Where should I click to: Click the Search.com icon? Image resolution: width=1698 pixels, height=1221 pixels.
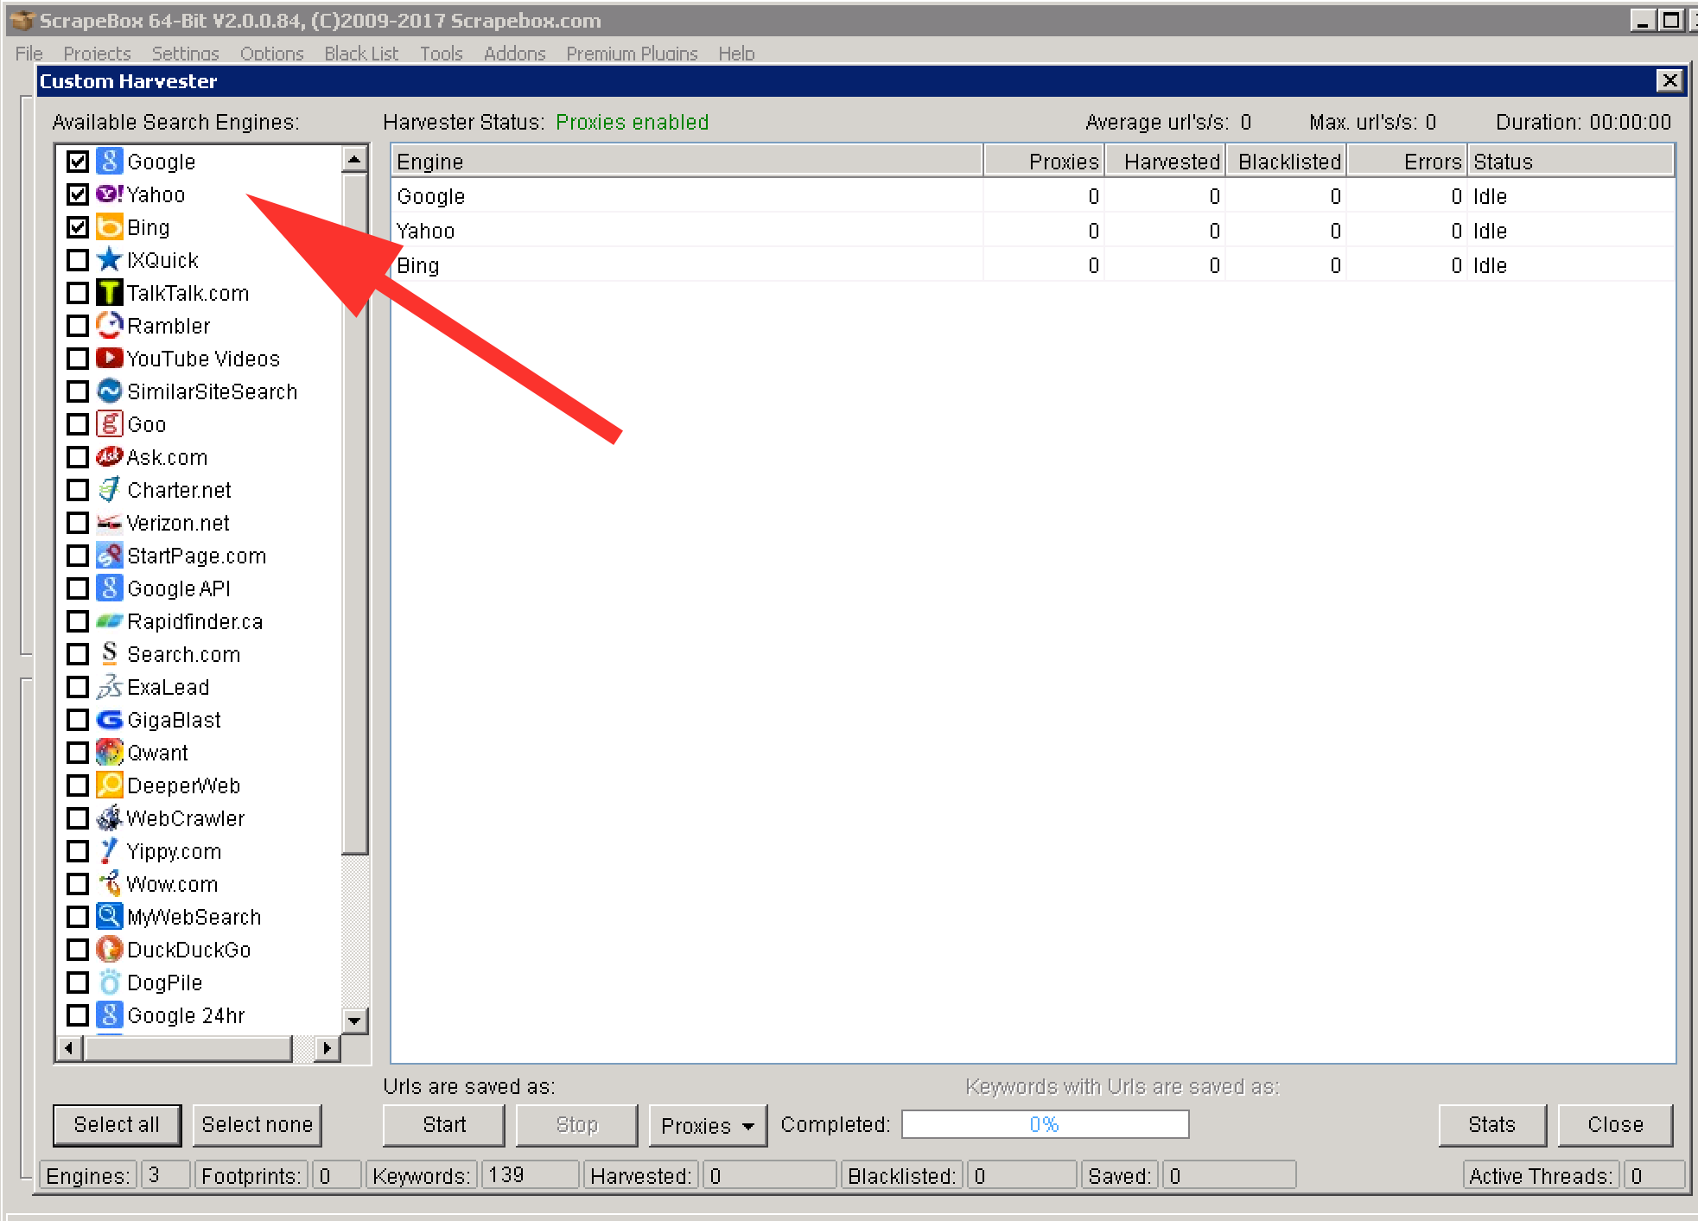[x=109, y=654]
